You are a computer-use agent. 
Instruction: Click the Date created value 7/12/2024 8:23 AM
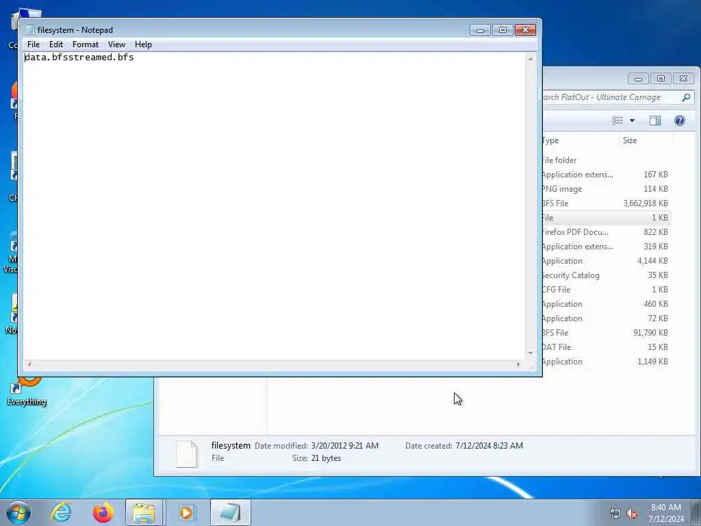489,445
